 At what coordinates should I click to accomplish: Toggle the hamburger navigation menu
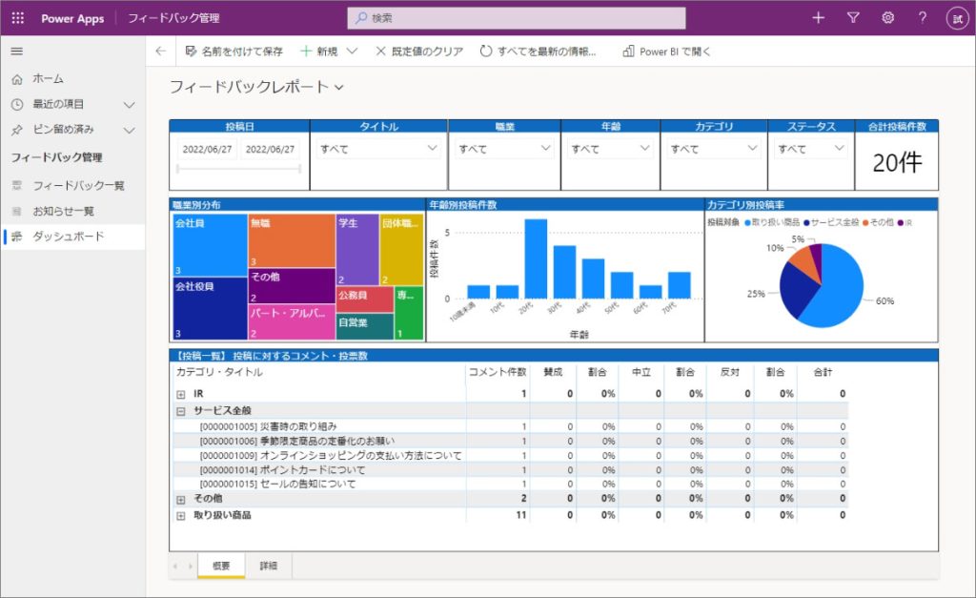pos(17,52)
